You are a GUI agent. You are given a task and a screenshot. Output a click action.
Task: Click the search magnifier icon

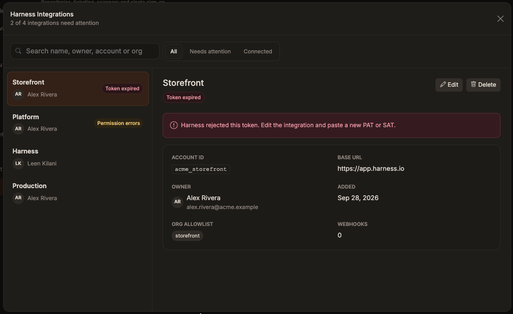coord(18,51)
